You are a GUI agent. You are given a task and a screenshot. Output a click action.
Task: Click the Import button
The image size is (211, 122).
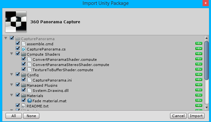click(196, 116)
